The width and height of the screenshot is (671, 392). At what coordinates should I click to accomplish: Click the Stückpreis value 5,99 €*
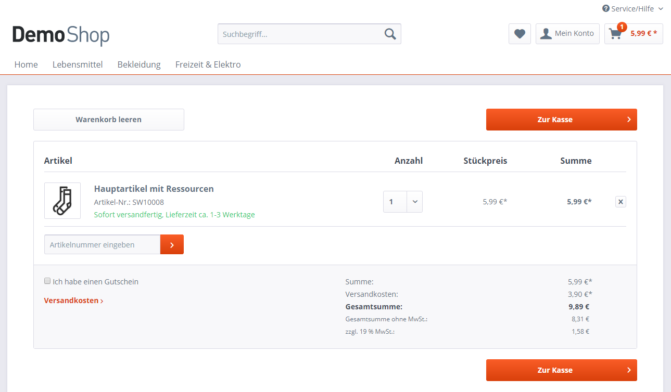[x=495, y=202]
